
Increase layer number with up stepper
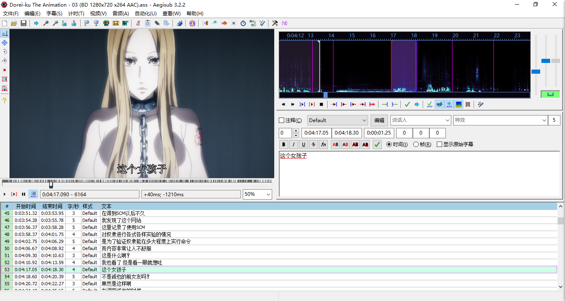[x=296, y=130]
